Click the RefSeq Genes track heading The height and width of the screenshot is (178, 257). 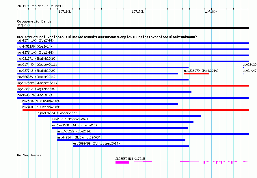click(x=29, y=155)
